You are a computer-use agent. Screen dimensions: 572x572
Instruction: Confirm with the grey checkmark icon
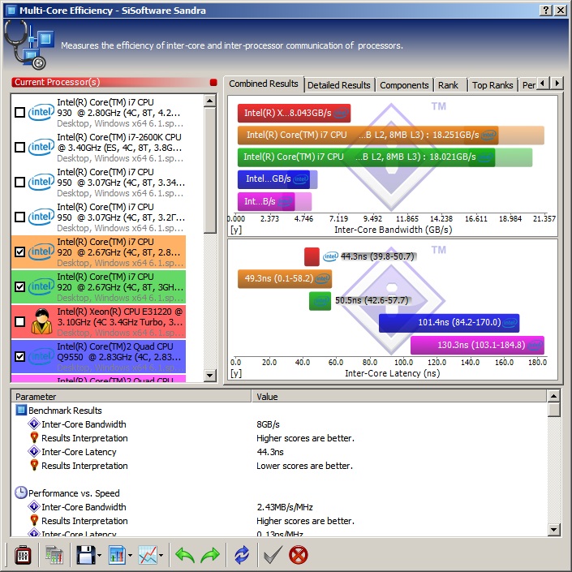tap(273, 555)
